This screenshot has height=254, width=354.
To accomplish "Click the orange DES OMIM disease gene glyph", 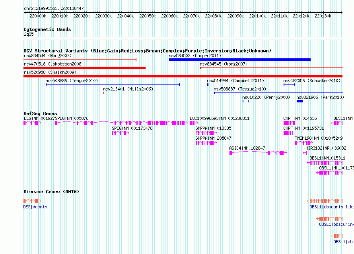I will (32, 201).
